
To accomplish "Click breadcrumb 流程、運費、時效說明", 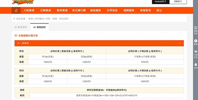I will (x=57, y=19).
